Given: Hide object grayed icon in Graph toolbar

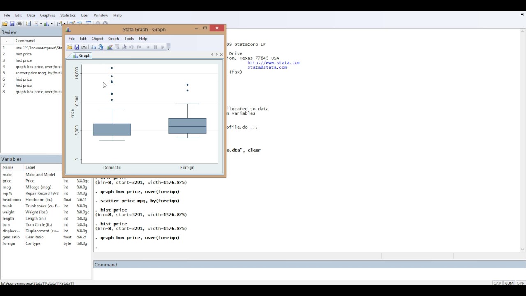Looking at the screenshot, I should coord(117,47).
